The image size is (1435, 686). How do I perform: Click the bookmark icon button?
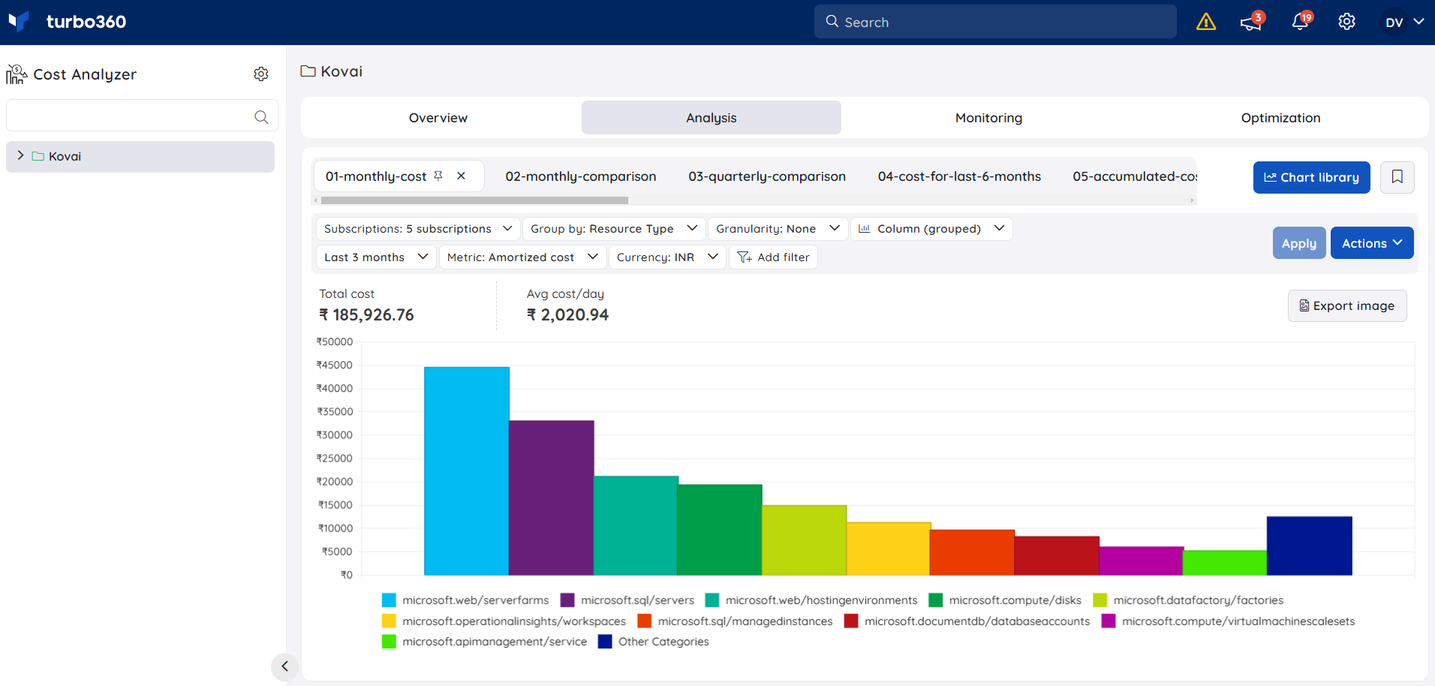click(1397, 177)
